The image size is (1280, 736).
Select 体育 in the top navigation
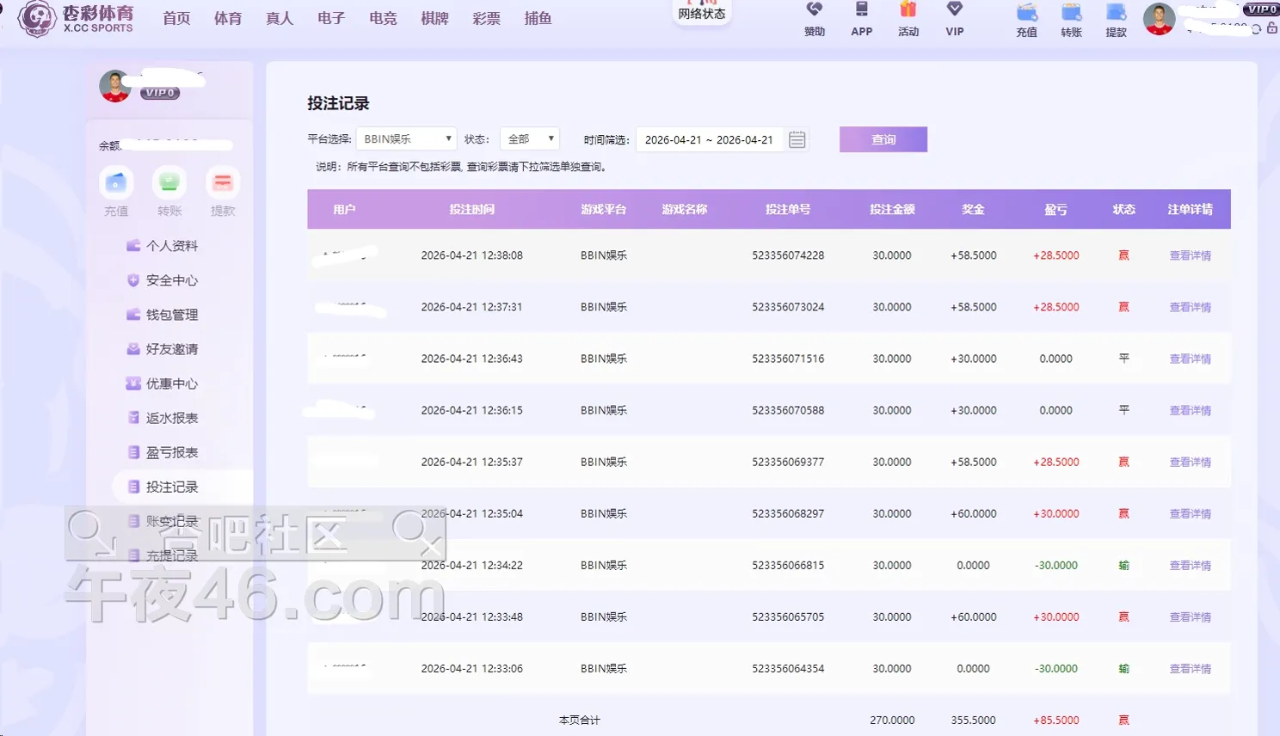click(228, 18)
